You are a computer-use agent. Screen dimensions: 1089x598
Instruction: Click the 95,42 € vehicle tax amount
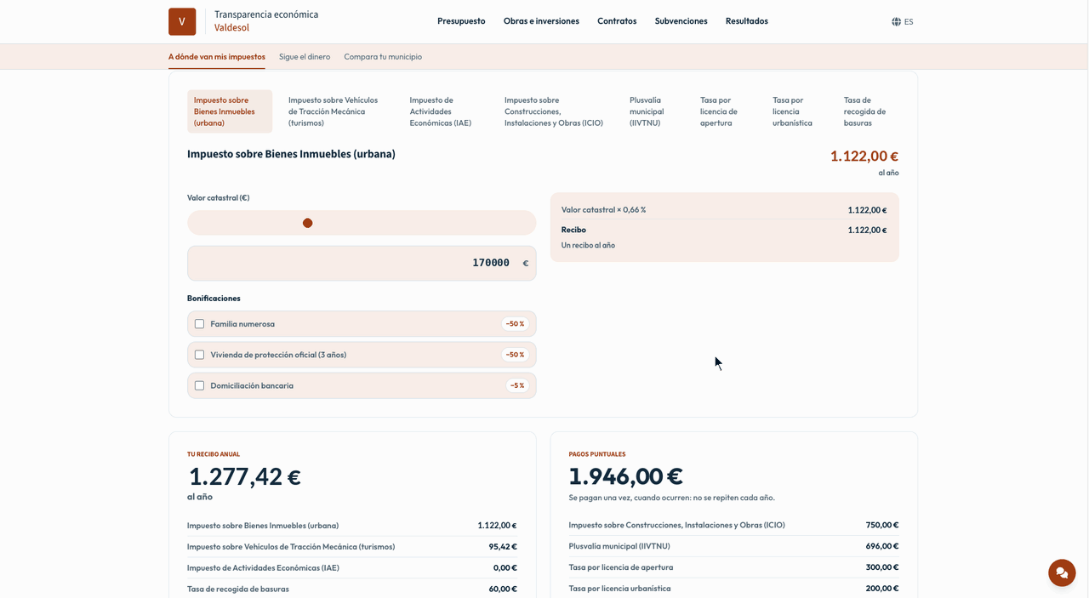click(503, 546)
